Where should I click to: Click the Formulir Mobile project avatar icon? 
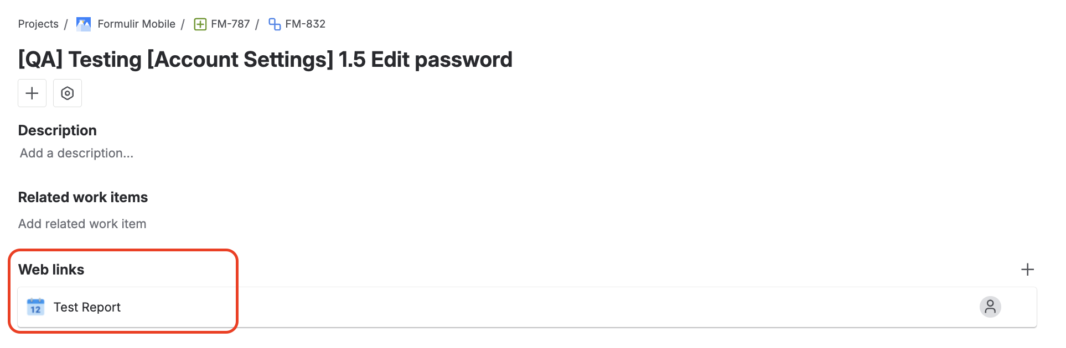pos(84,24)
